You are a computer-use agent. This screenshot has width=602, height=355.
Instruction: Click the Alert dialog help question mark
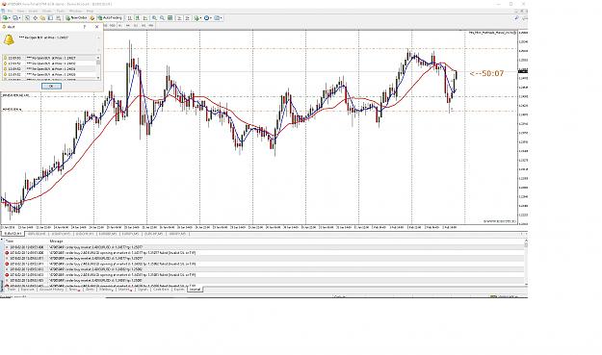point(85,27)
